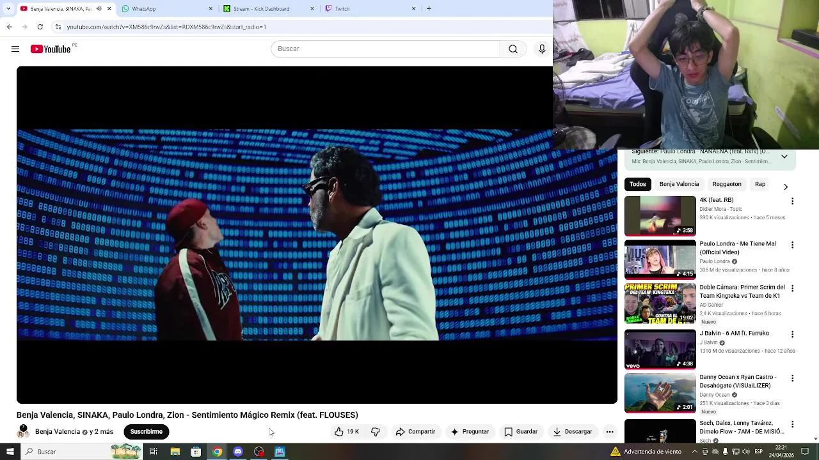Image resolution: width=819 pixels, height=460 pixels.
Task: Open options menu for Desahógate video
Action: [793, 378]
